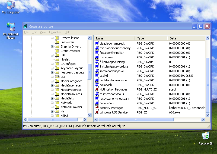This screenshot has width=217, height=154.
Task: Select the forceguest value icon
Action: click(x=97, y=57)
